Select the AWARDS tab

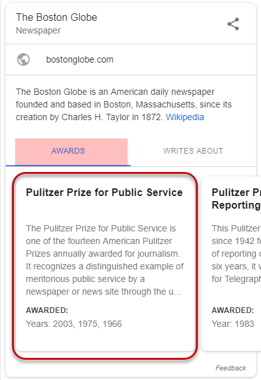[x=68, y=151]
